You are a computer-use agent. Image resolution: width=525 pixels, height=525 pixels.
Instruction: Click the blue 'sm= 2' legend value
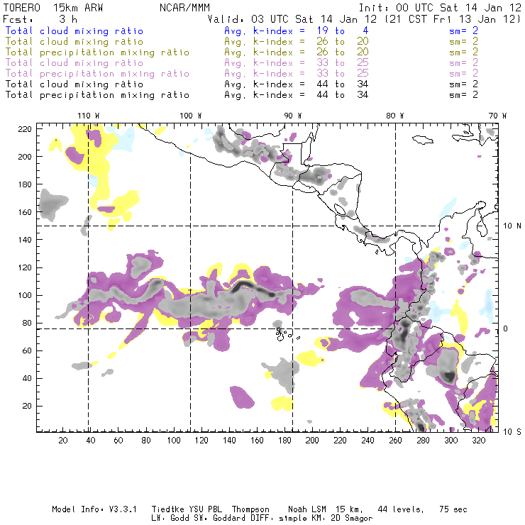tap(464, 31)
